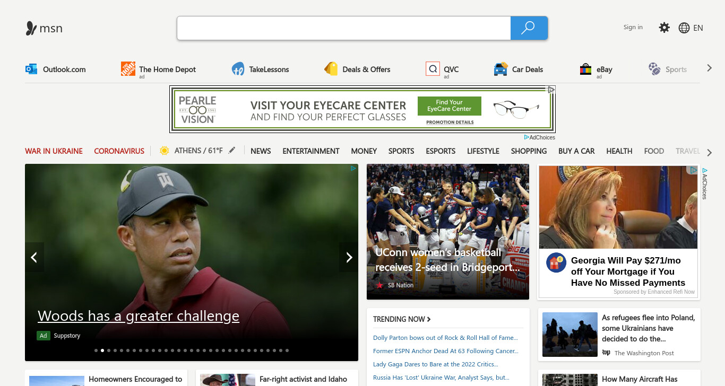The width and height of the screenshot is (725, 386).
Task: Read Dolly Parton Rock & Roll Hall story
Action: pyautogui.click(x=445, y=338)
